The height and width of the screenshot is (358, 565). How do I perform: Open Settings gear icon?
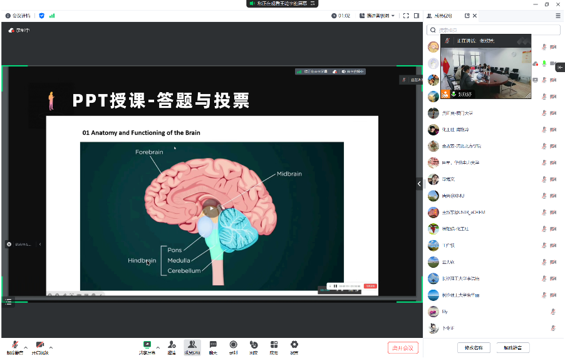click(x=294, y=345)
